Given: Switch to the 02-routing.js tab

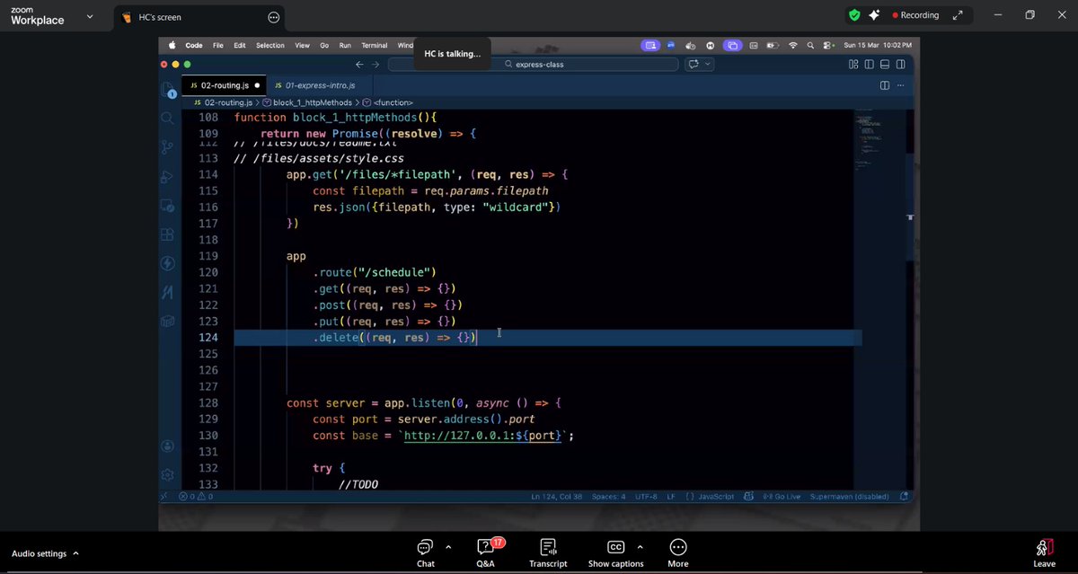Looking at the screenshot, I should [224, 85].
